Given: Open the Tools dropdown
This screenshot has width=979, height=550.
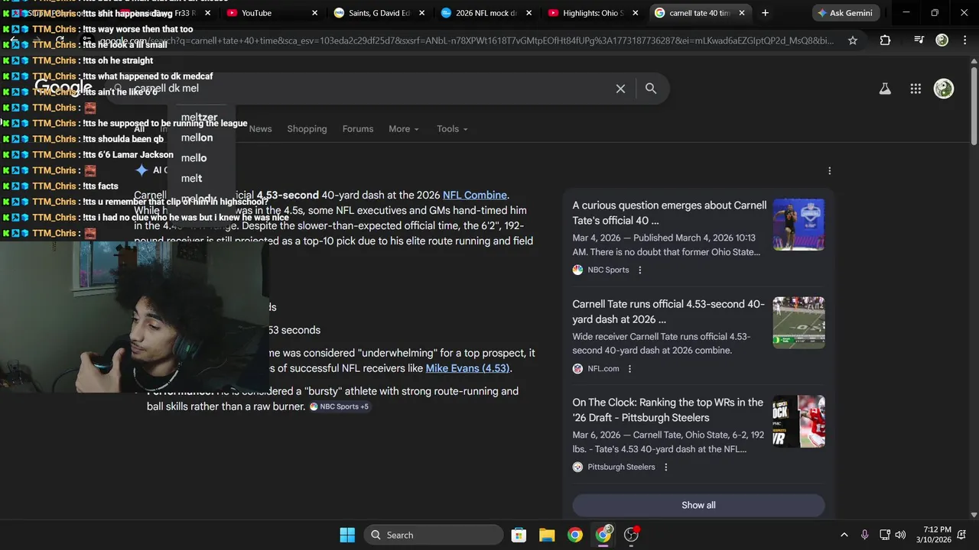Looking at the screenshot, I should [x=452, y=129].
